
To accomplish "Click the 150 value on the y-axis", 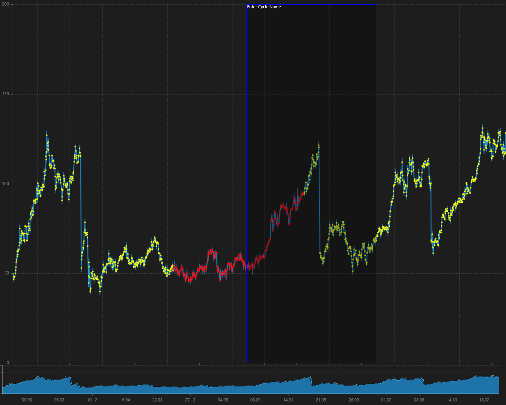I will (6, 94).
